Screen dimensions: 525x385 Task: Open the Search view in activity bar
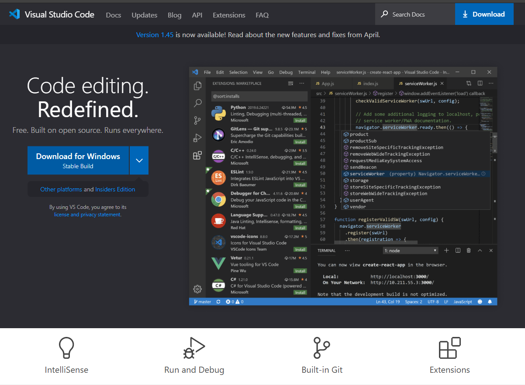(x=197, y=103)
